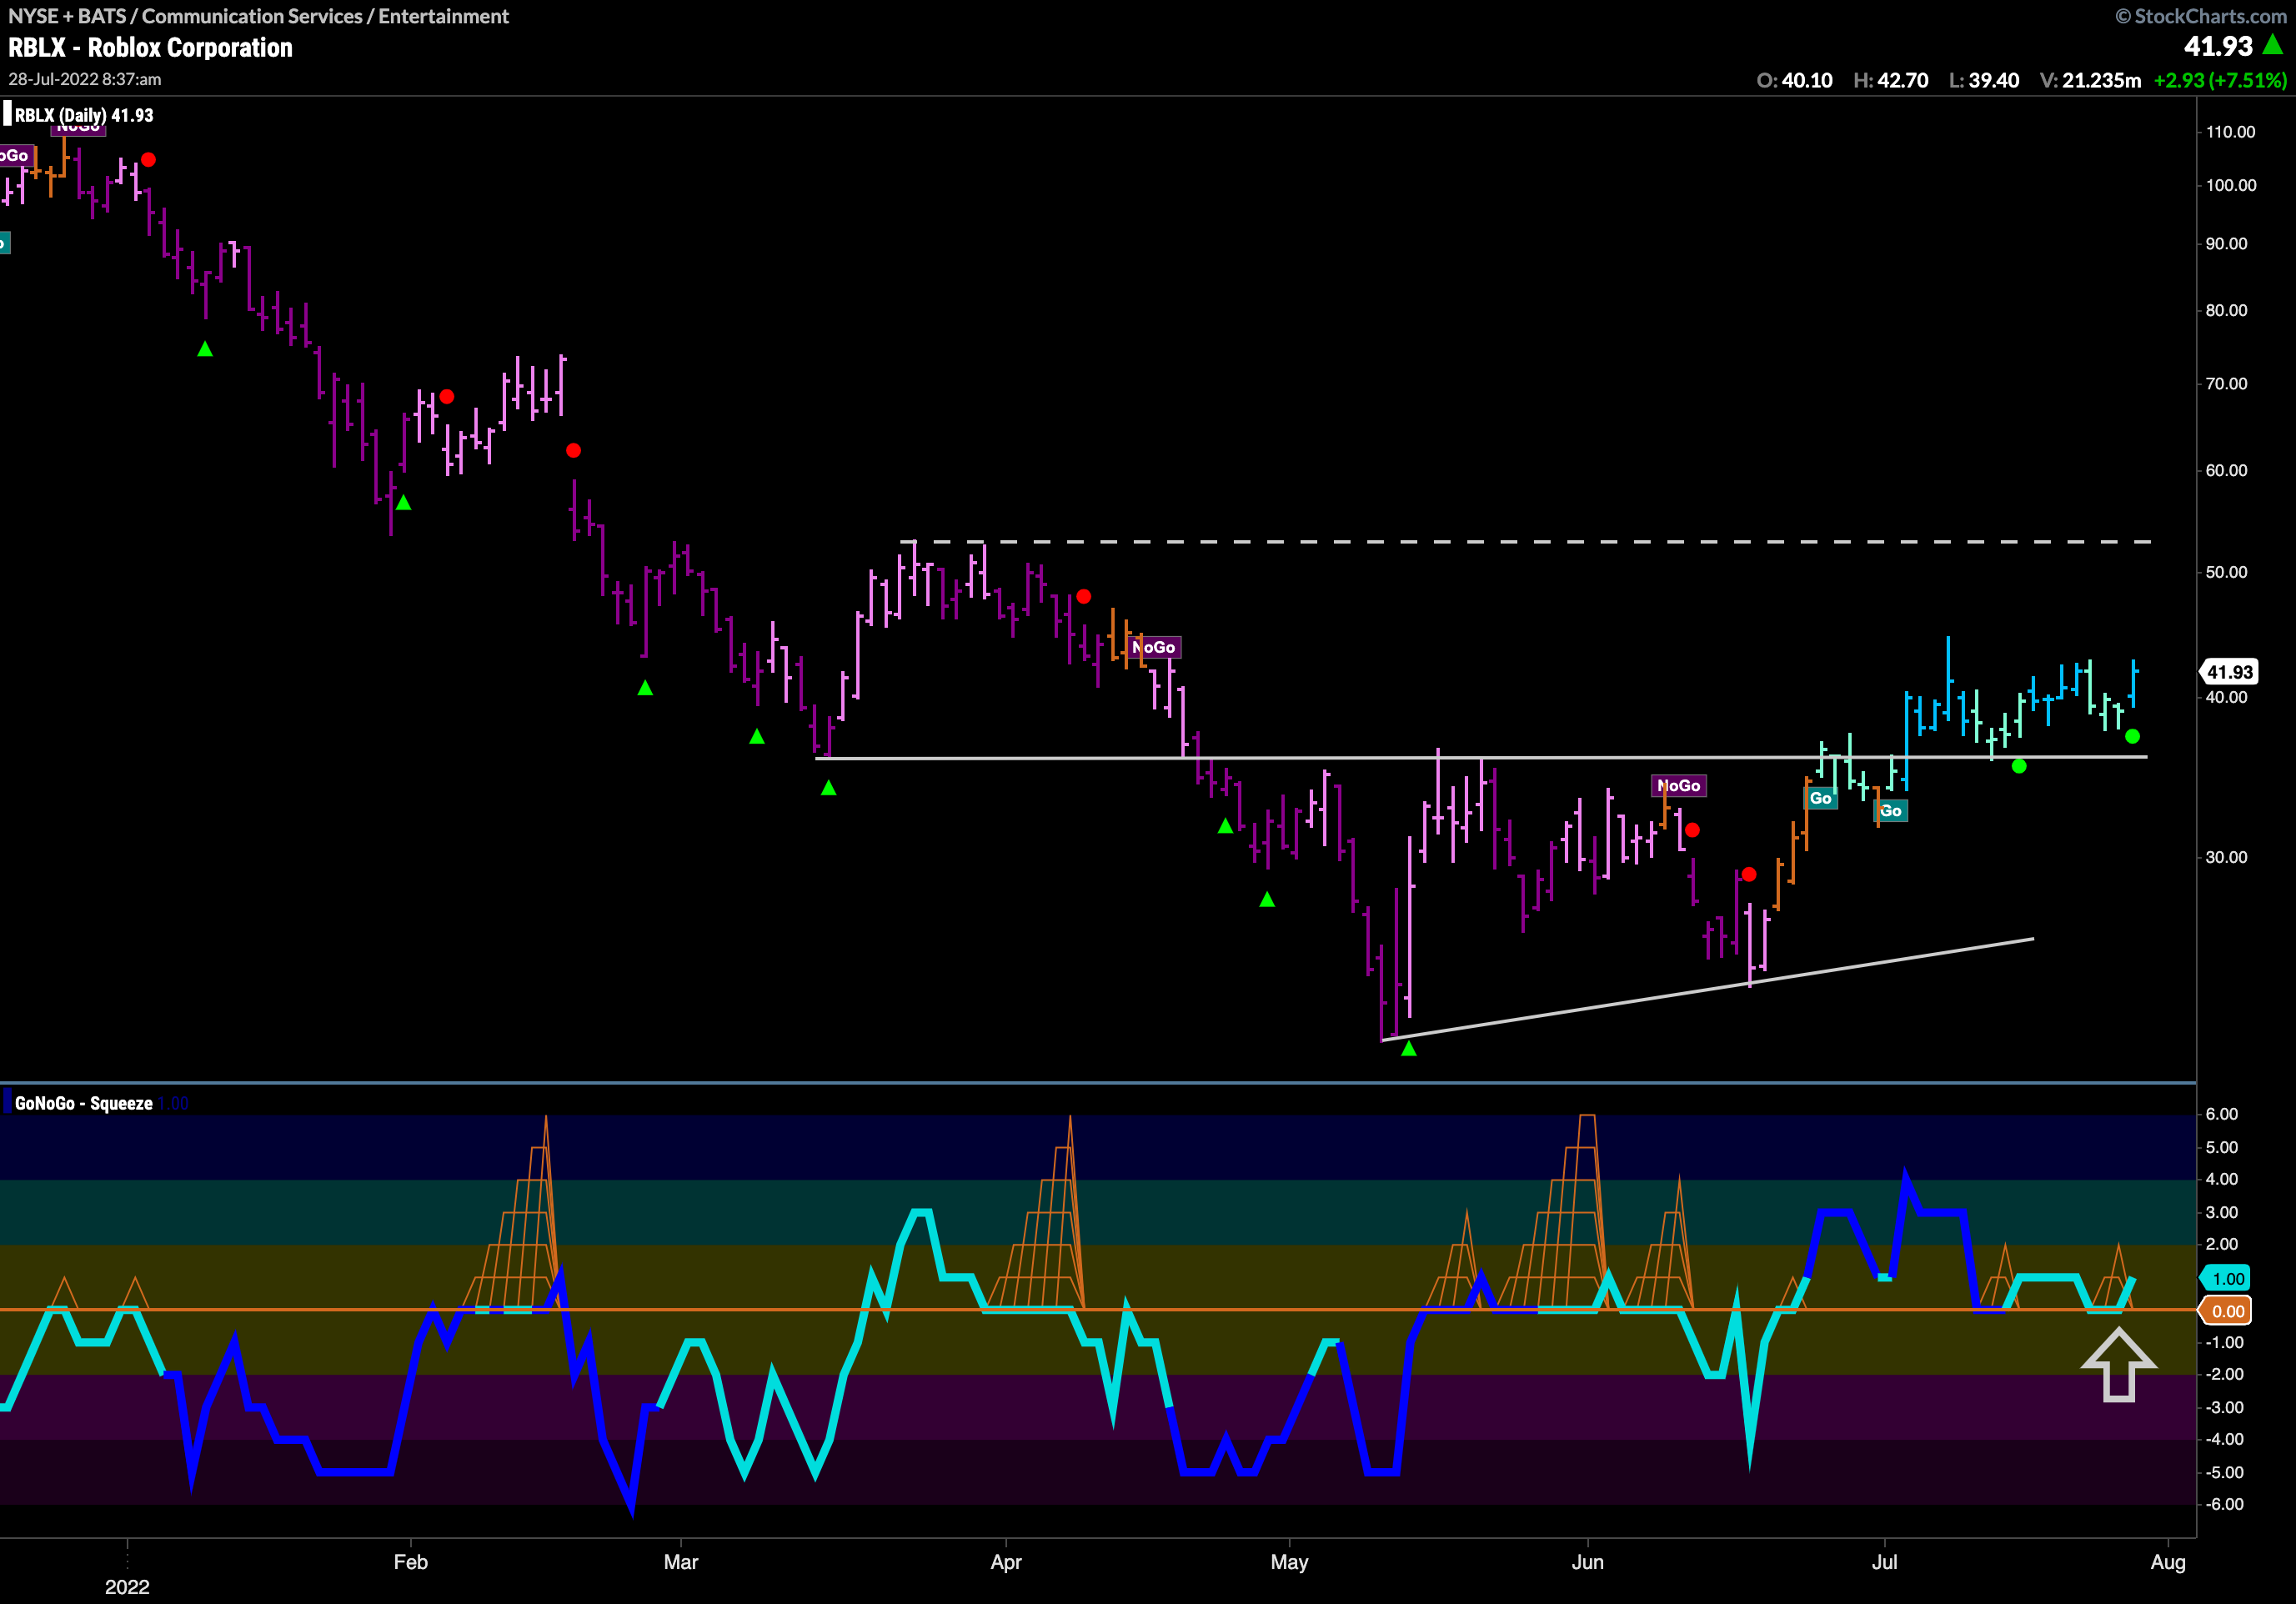Click the +2.93 (+7.51%) change value

click(x=2220, y=81)
